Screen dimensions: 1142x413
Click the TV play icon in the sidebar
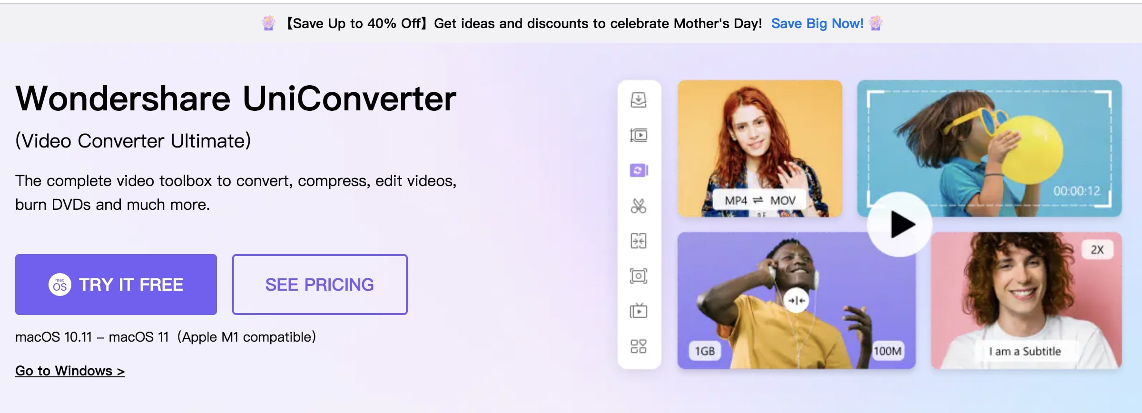pyautogui.click(x=639, y=311)
